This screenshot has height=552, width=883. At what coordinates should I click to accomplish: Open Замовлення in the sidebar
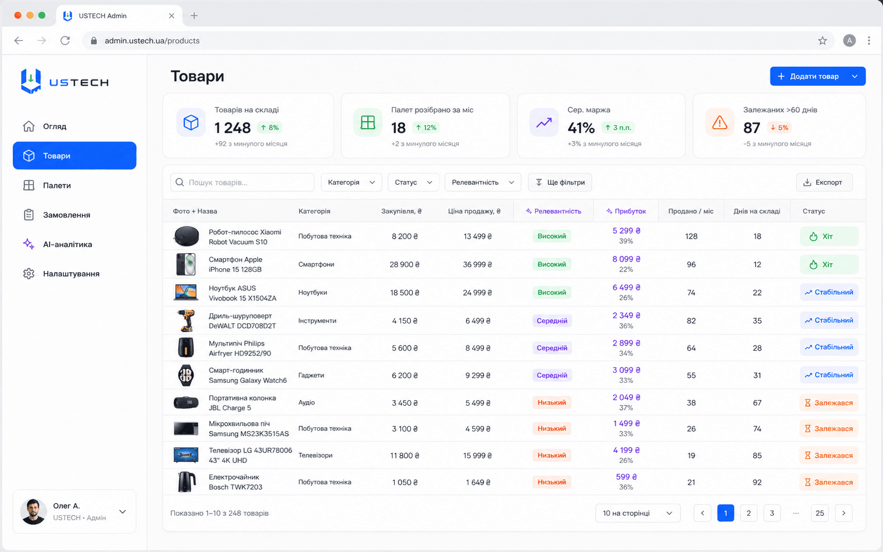[x=75, y=215]
